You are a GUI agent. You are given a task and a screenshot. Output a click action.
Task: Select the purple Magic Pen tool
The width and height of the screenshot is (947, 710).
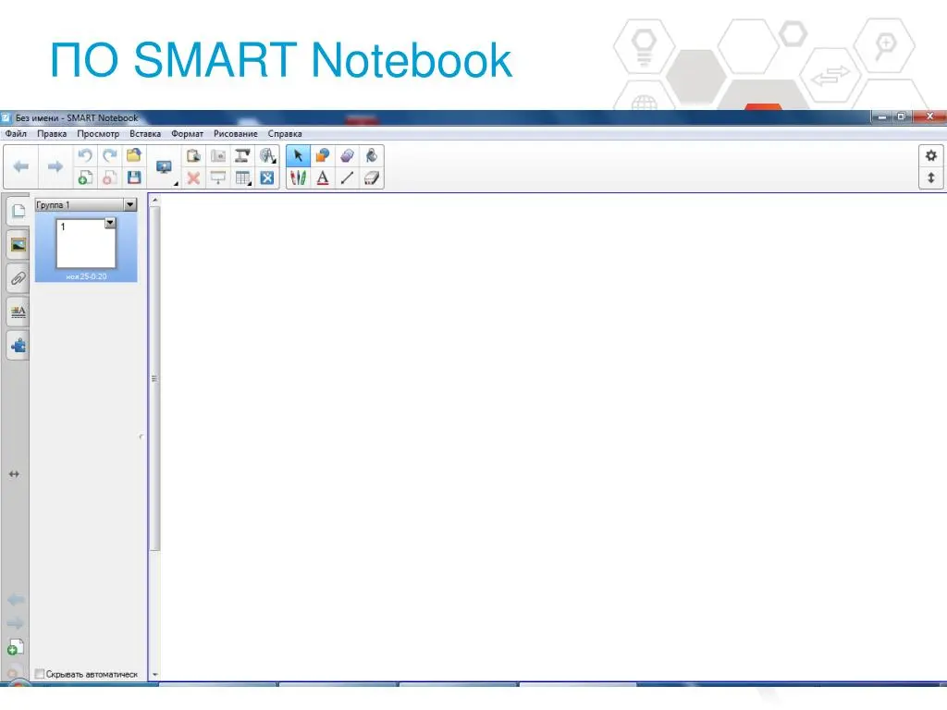tap(347, 155)
